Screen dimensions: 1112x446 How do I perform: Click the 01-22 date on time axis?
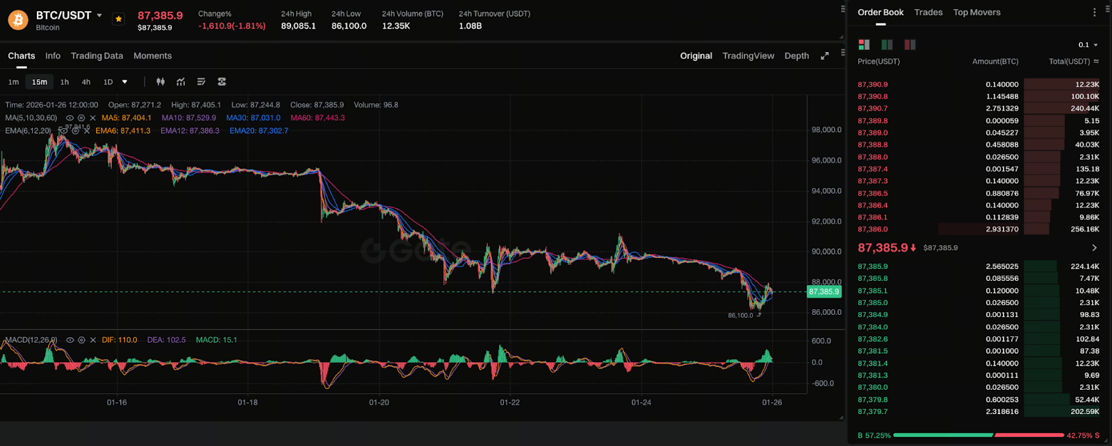tap(510, 402)
